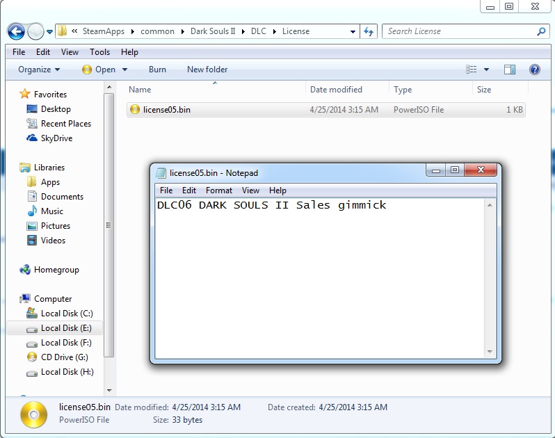Viewport: 555px width, 438px height.
Task: Click the Search License input field
Action: coord(460,31)
